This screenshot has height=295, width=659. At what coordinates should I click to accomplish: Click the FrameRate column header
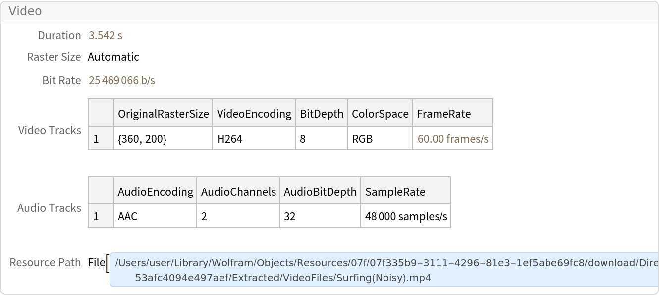[443, 114]
